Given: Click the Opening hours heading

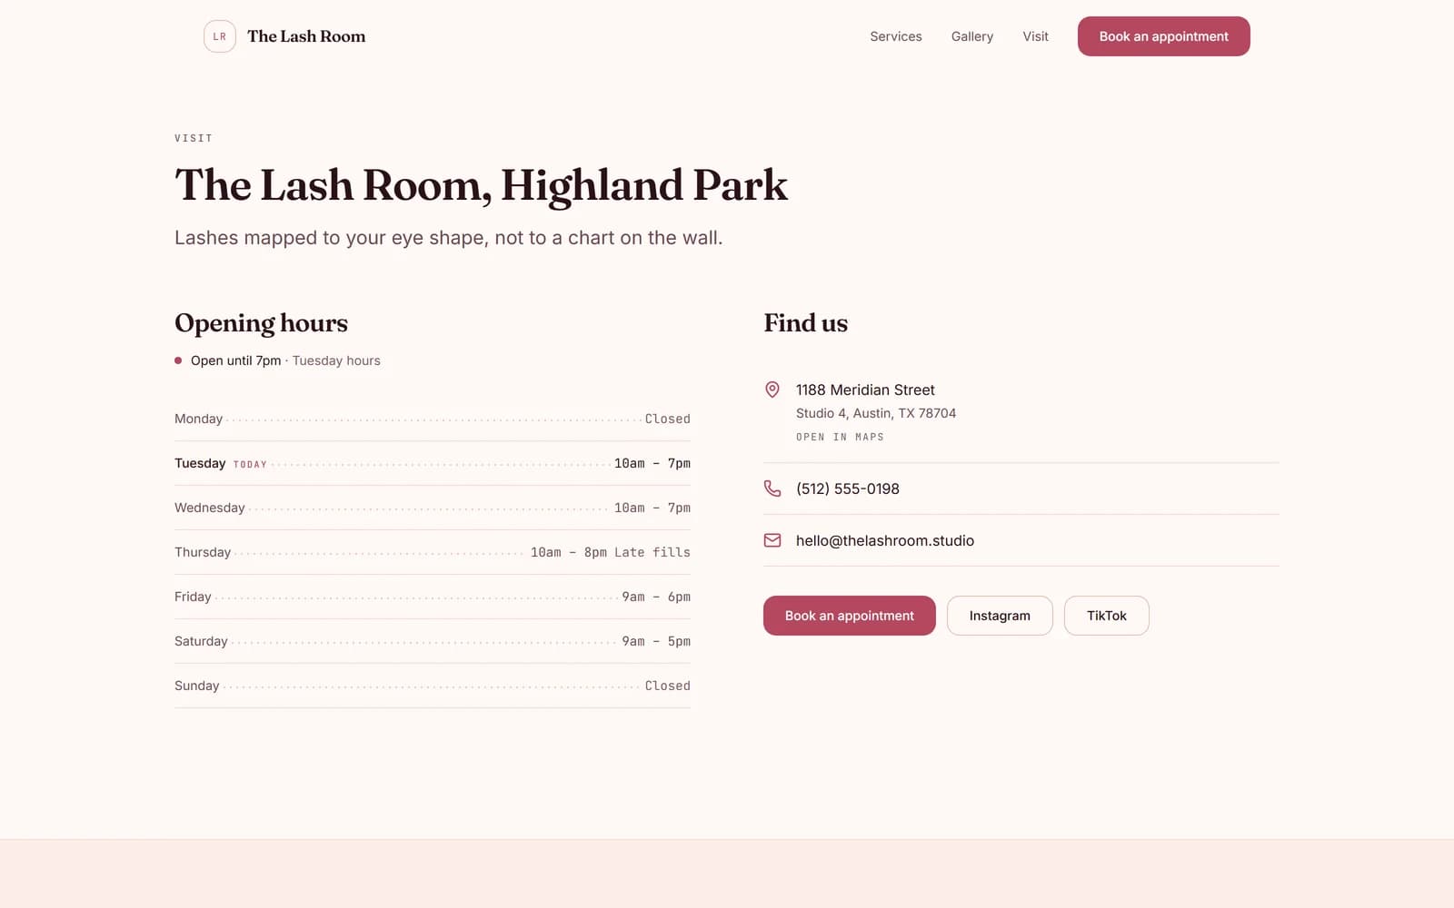Looking at the screenshot, I should point(261,323).
